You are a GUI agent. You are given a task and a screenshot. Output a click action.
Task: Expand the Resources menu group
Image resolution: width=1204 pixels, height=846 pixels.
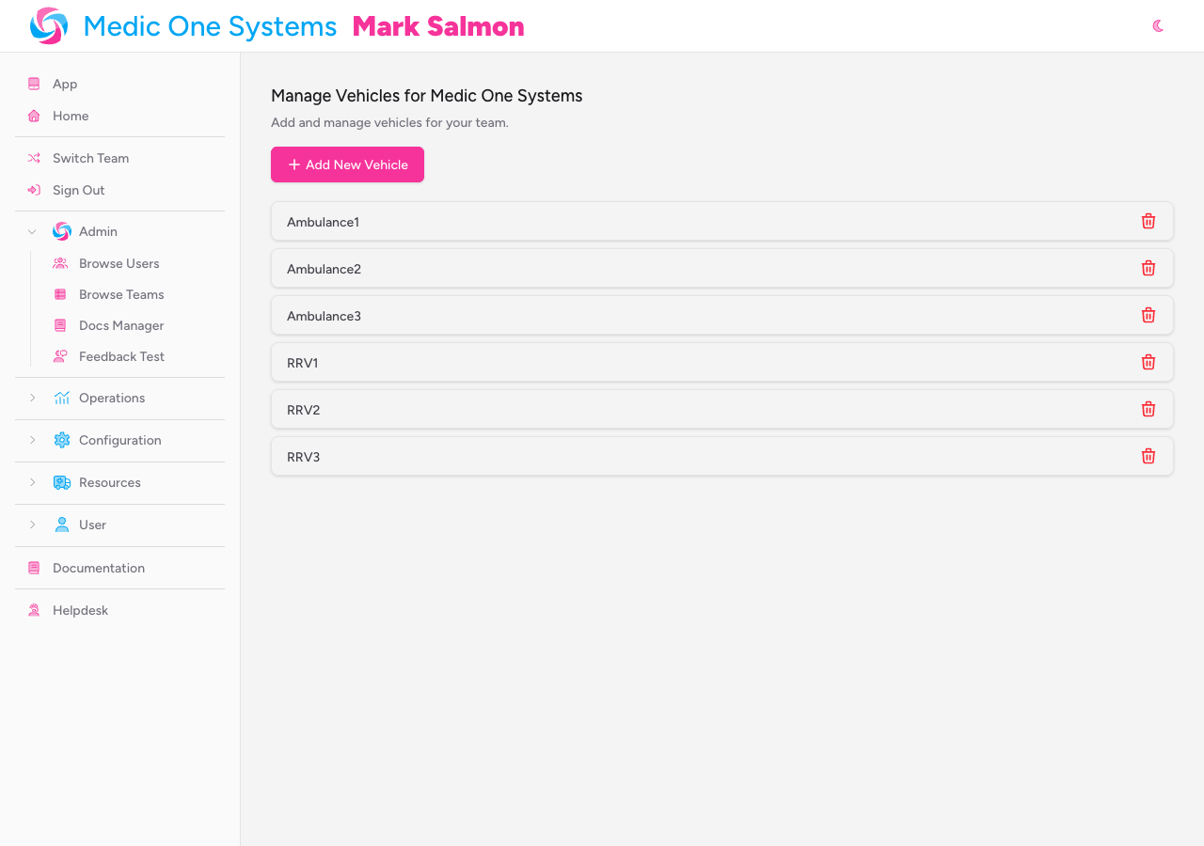point(32,483)
